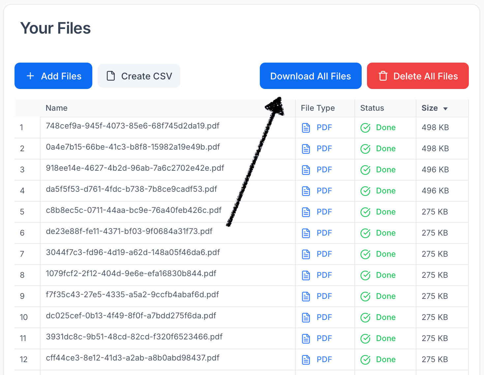Click PDF file icon for 918ee14e file
Screen dimensions: 484x375
306,170
